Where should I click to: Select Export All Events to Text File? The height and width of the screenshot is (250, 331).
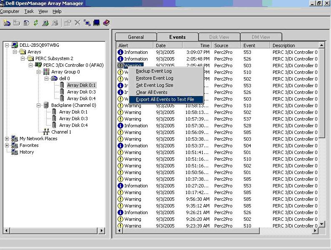tap(166, 99)
